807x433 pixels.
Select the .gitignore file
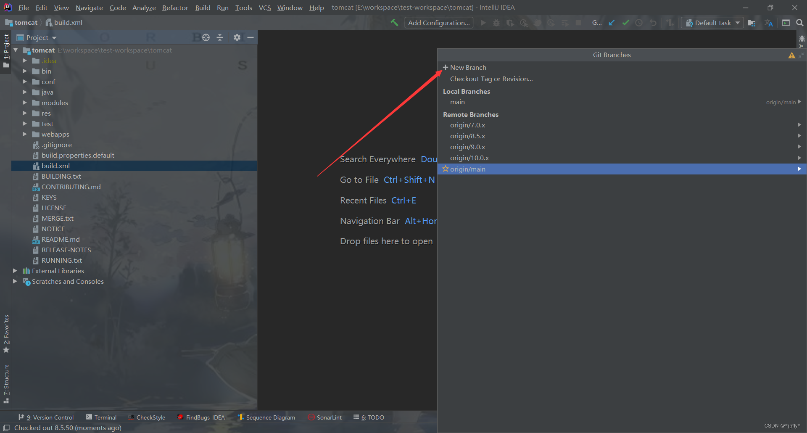56,145
